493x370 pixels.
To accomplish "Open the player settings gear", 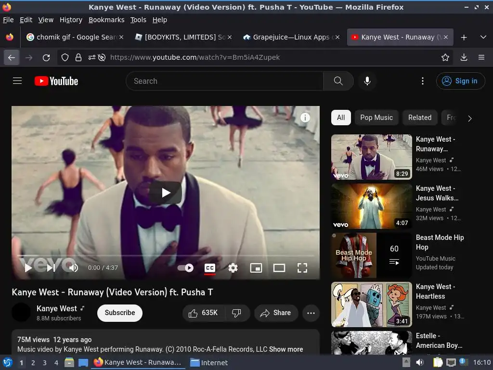I will [233, 268].
